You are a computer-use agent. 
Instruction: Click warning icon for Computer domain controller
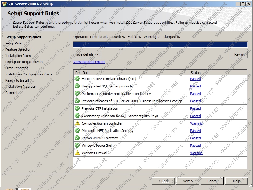[x=77, y=123]
